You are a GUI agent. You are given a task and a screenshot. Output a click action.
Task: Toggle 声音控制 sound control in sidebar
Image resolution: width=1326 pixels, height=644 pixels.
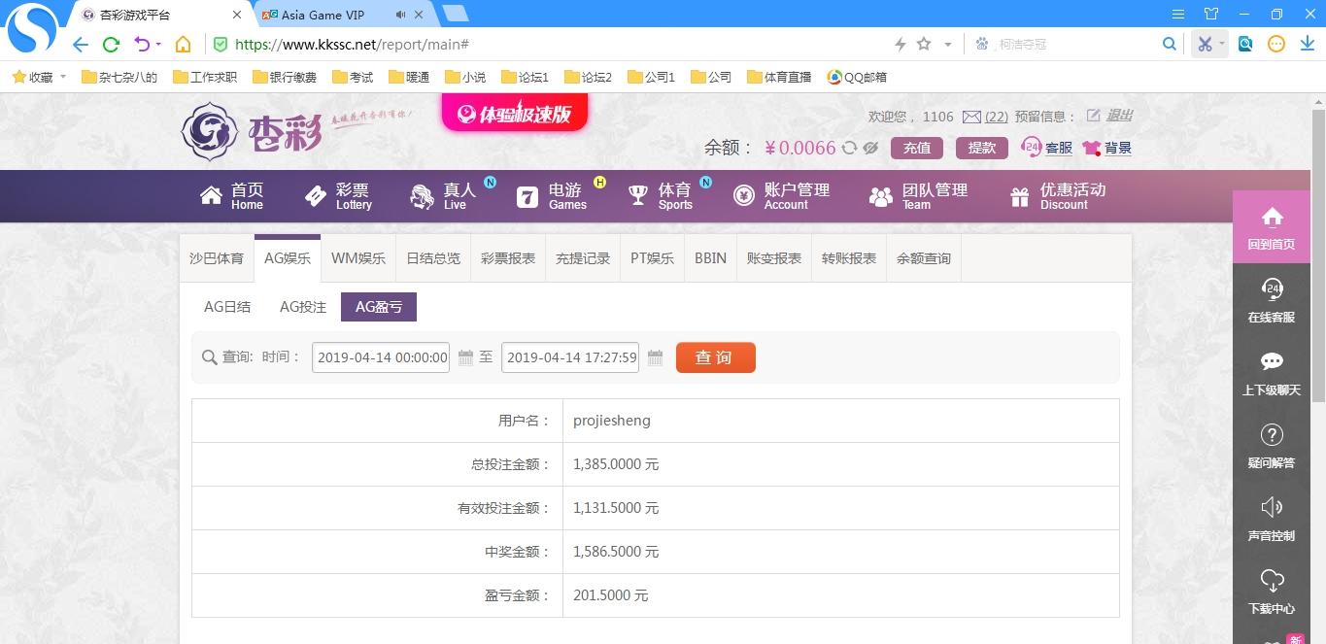tap(1272, 518)
